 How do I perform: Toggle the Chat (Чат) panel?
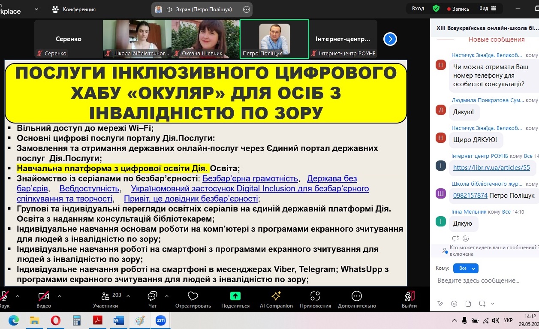pos(152,296)
